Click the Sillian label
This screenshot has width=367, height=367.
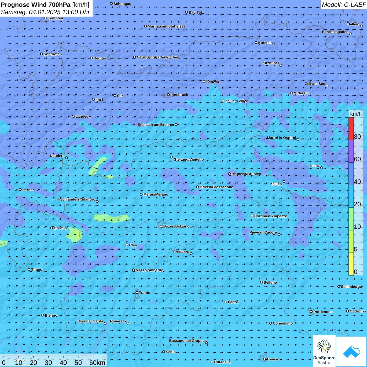pos(276,184)
